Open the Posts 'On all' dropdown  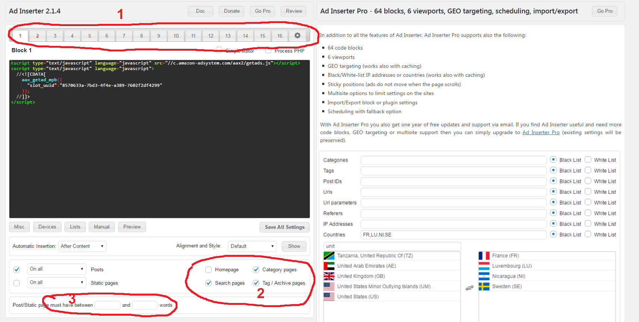57,269
